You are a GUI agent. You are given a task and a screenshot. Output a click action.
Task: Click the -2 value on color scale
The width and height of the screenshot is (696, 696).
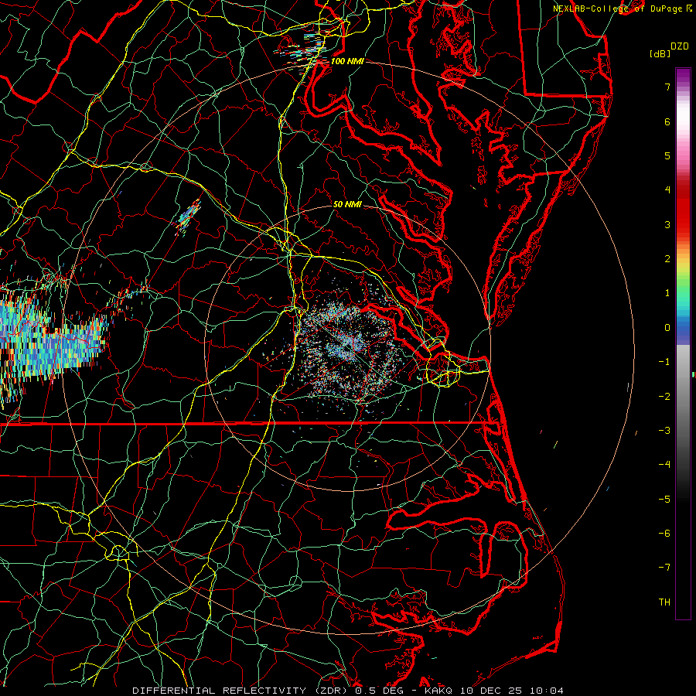click(664, 397)
